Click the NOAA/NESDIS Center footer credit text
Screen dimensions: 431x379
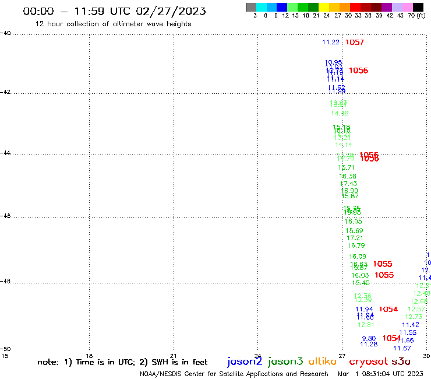(234, 374)
